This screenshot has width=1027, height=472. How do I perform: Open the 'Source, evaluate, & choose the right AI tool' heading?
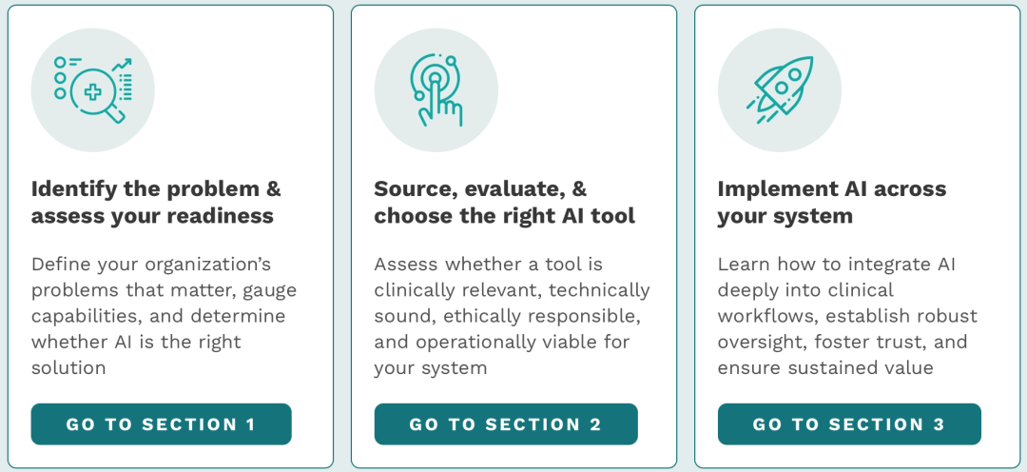point(504,202)
